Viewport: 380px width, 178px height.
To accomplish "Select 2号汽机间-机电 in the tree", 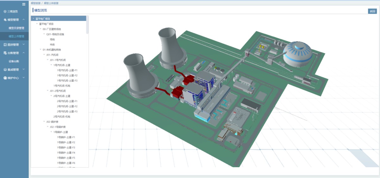I will pos(62,117).
